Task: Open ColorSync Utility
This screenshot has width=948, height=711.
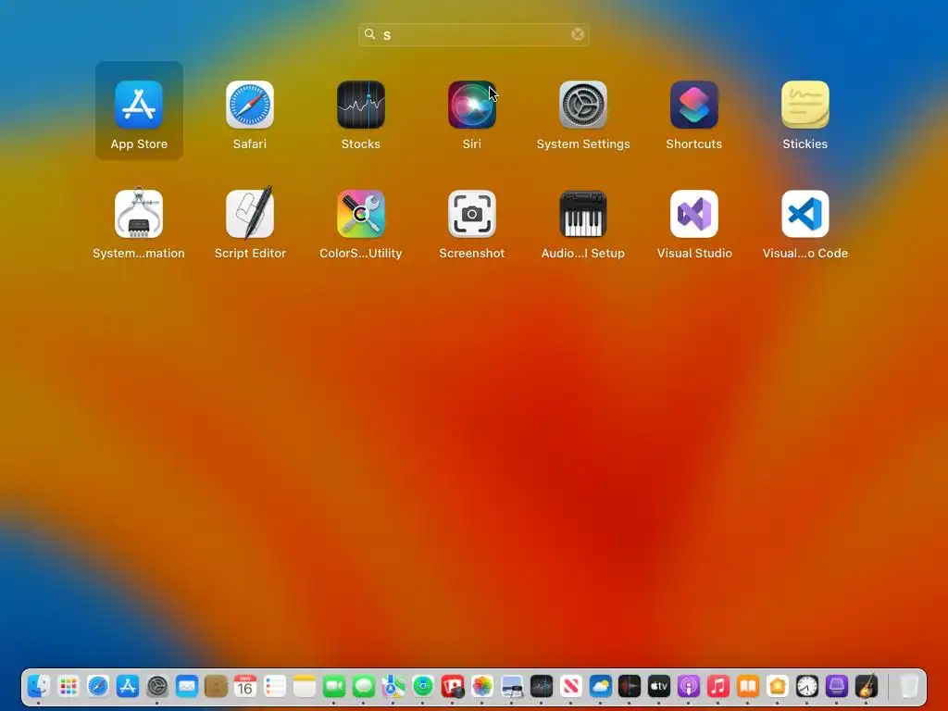Action: (x=361, y=214)
